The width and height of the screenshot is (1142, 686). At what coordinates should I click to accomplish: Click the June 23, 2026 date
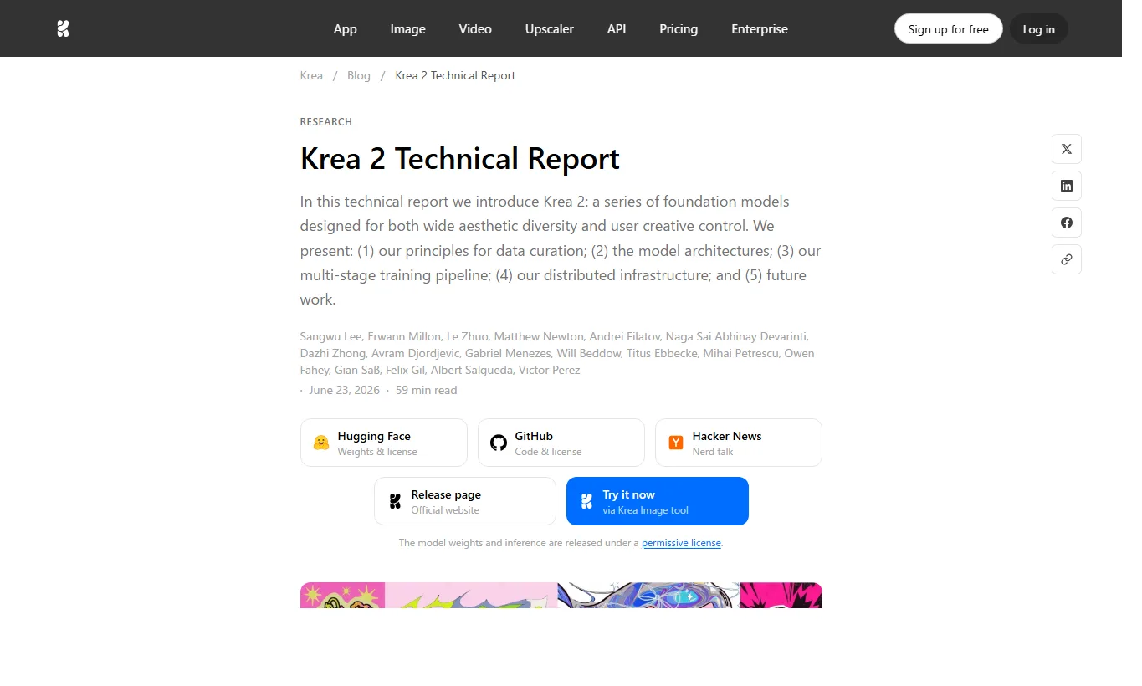point(344,390)
